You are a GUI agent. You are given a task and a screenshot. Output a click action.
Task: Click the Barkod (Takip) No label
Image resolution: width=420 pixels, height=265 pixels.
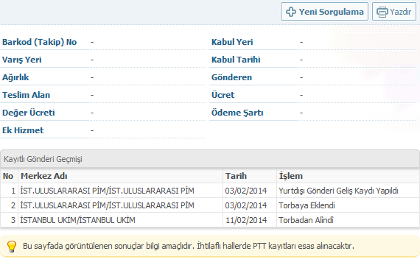click(39, 42)
